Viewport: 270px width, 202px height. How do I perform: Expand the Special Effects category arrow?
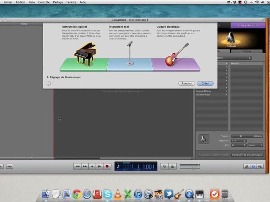click(x=226, y=91)
